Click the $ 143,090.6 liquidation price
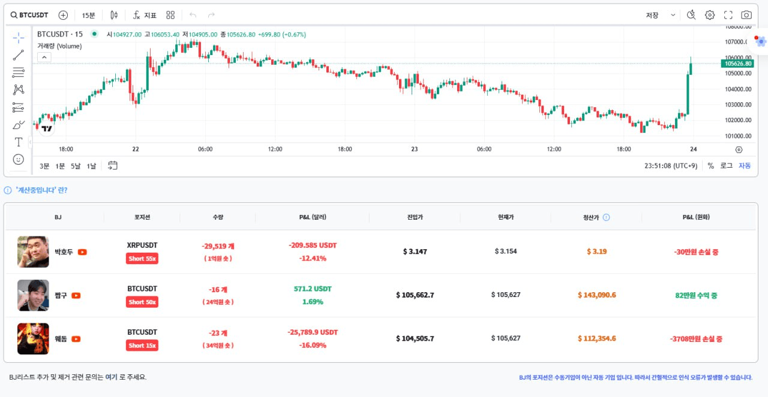This screenshot has height=397, width=768. coord(597,295)
